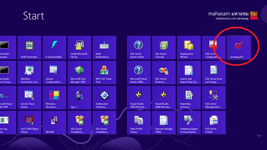The width and height of the screenshot is (267, 150).
Task: Open Microsoft Visual Studio 2008... help tile
Action: [139, 73]
